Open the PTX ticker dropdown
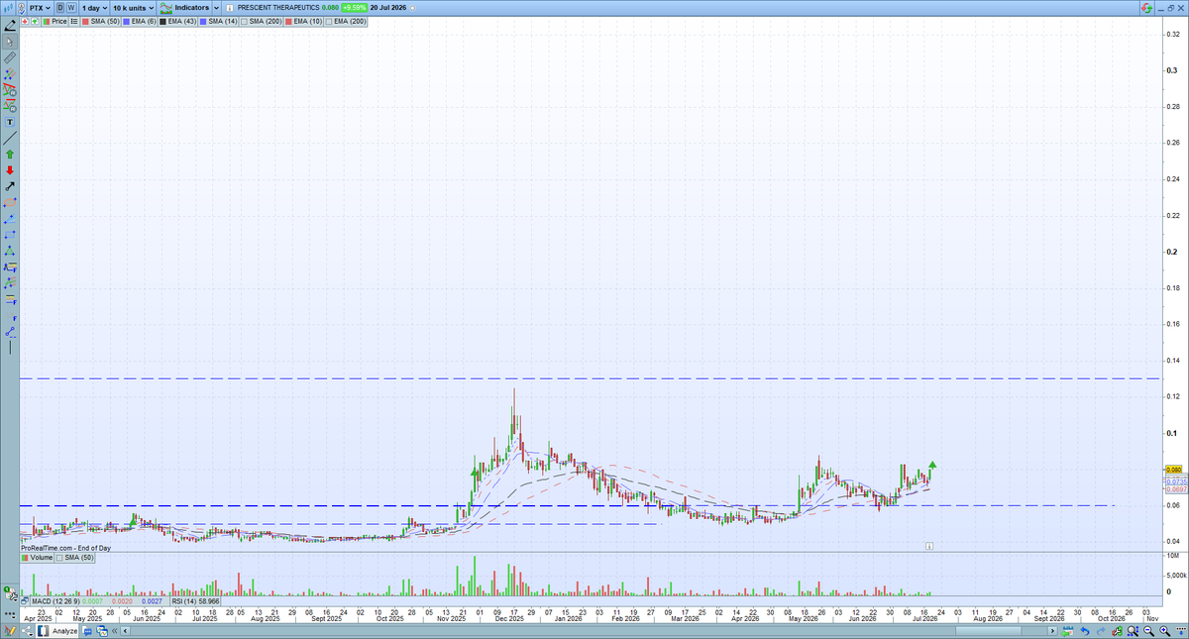The width and height of the screenshot is (1189, 639). click(40, 7)
